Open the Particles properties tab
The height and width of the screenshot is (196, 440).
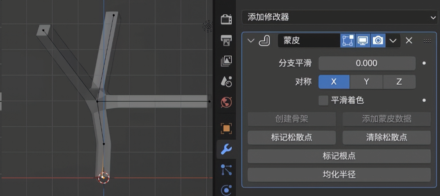(226, 170)
